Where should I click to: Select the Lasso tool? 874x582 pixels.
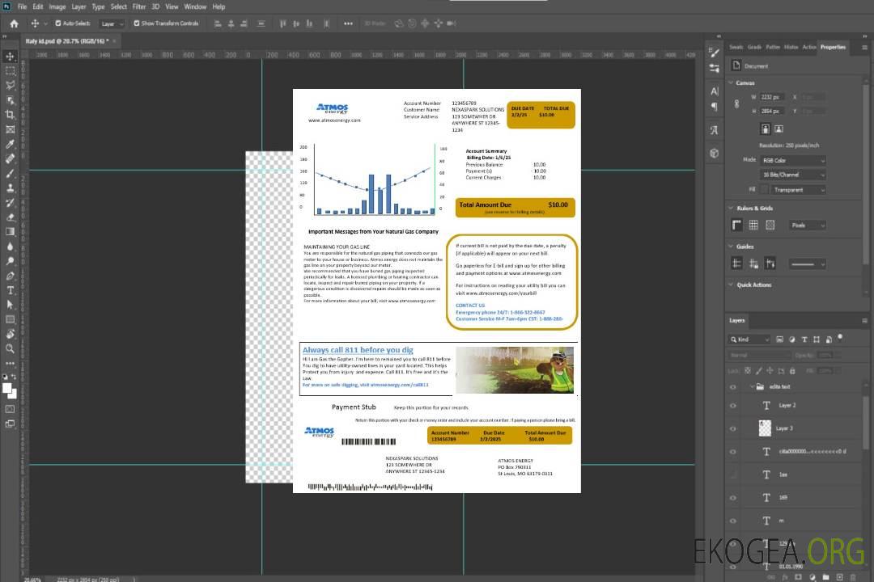tap(10, 85)
